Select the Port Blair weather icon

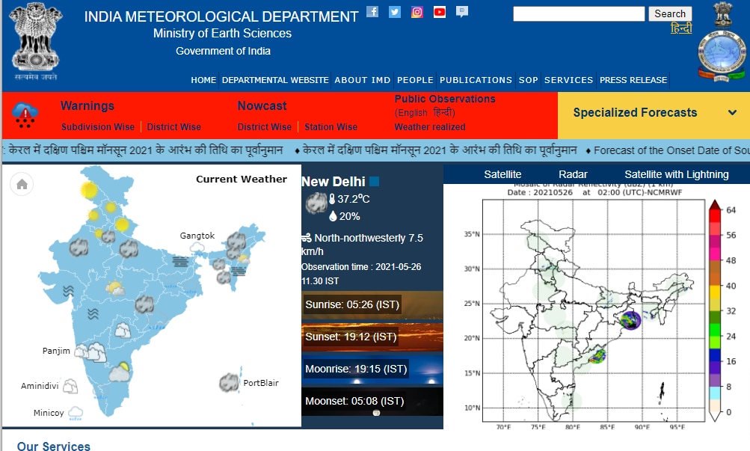pyautogui.click(x=230, y=381)
